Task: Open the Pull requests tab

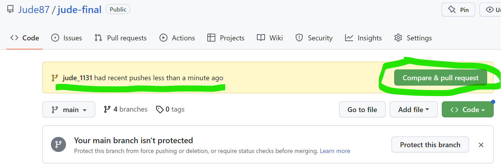Action: pyautogui.click(x=120, y=38)
